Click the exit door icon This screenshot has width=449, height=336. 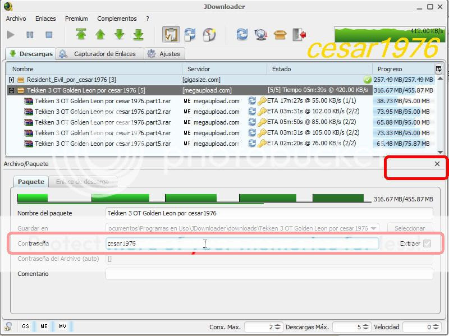(x=299, y=34)
